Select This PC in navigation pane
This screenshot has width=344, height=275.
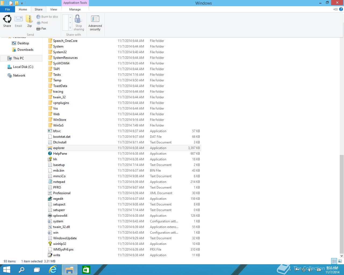tap(21, 58)
